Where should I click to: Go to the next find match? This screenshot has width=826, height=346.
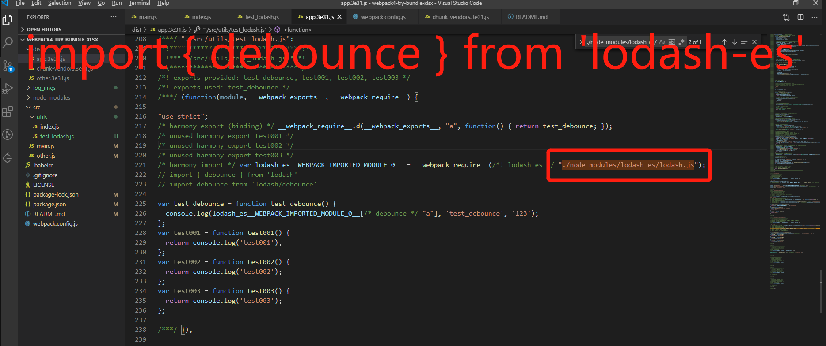(x=735, y=42)
